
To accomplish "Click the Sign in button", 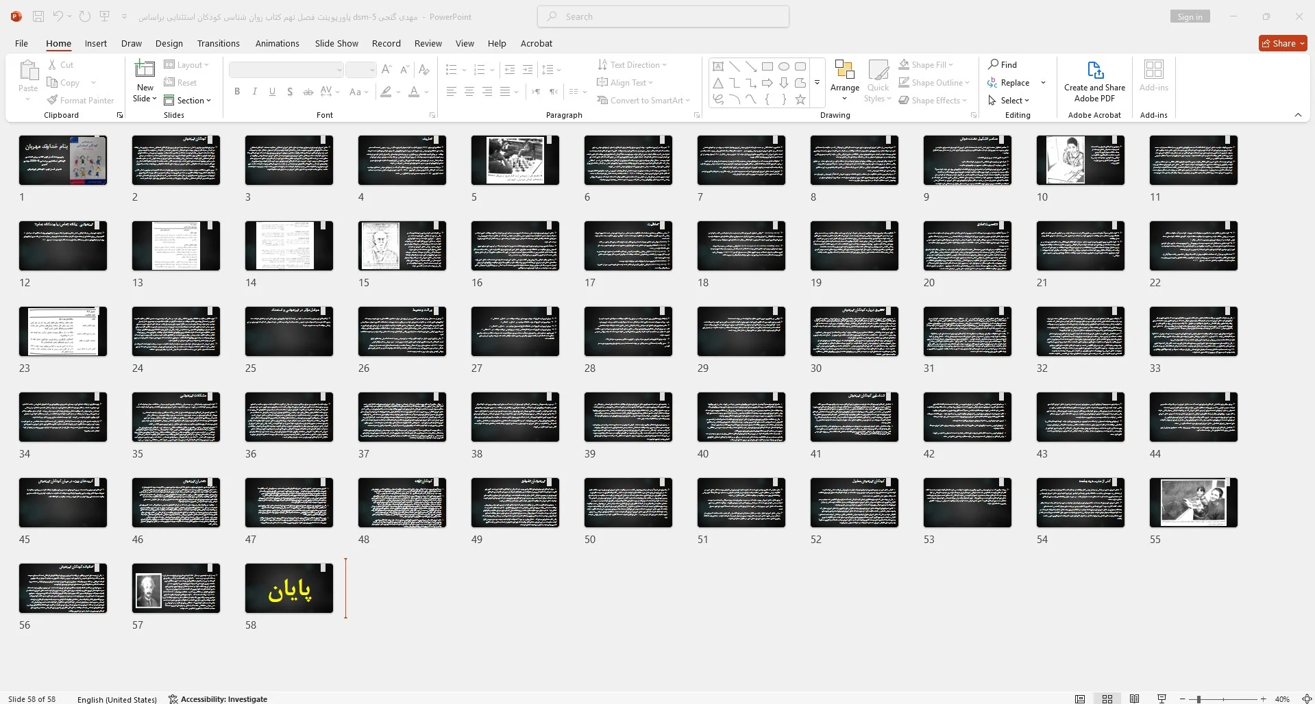I will click(1190, 17).
